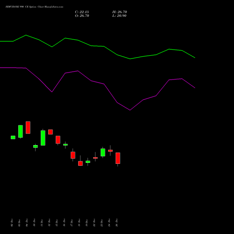
Task: Click the small green candle for 19 Dec
Action: tap(88, 162)
